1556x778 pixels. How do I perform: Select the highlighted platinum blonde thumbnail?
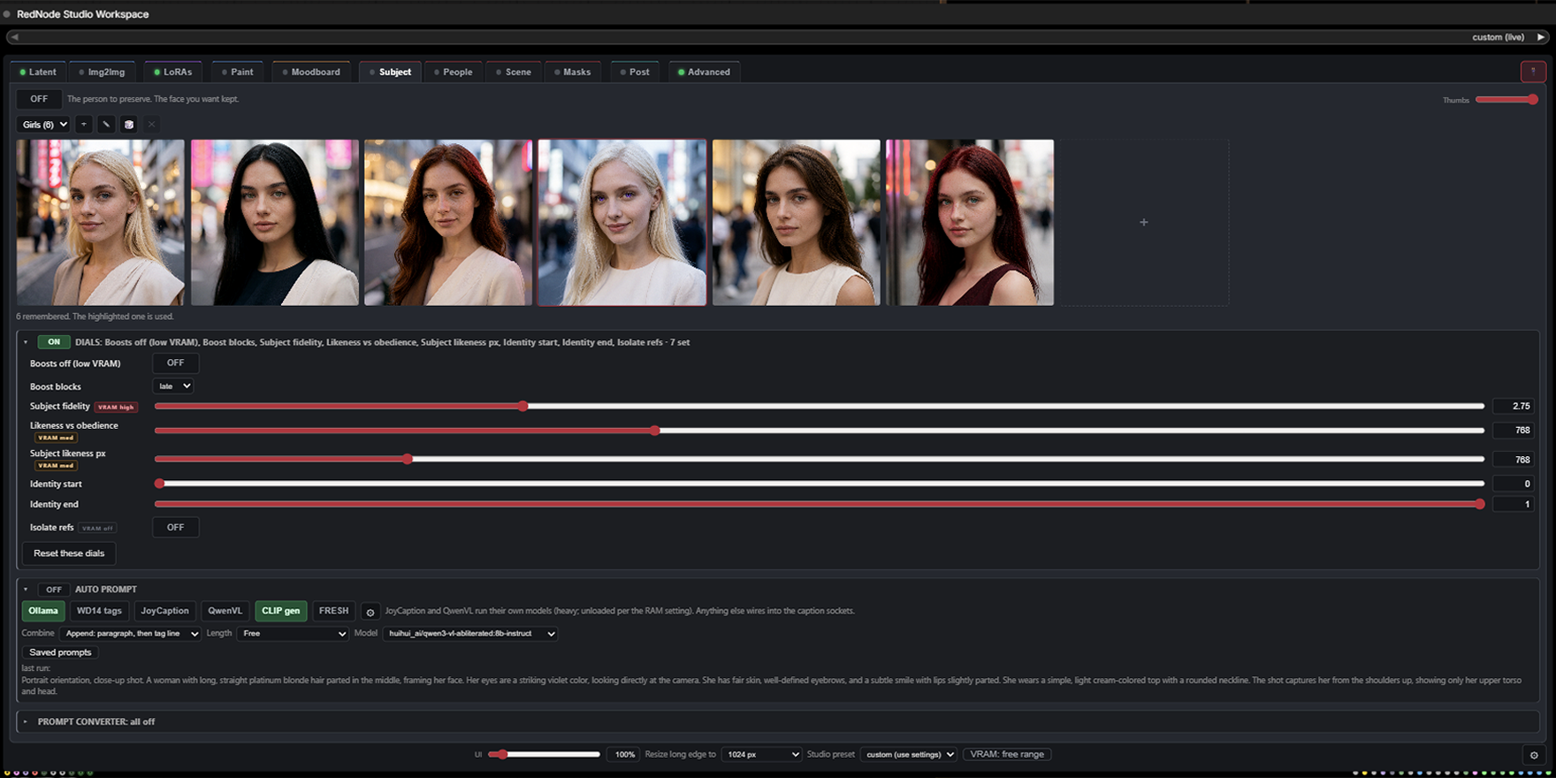(622, 223)
